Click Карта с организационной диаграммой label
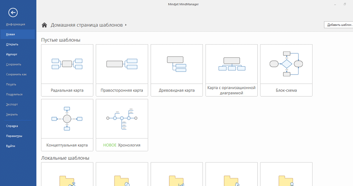The width and height of the screenshot is (353, 186). pyautogui.click(x=231, y=90)
